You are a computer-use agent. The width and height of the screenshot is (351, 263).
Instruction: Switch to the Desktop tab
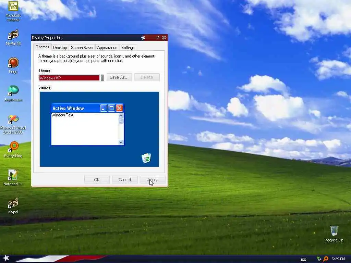(x=60, y=48)
